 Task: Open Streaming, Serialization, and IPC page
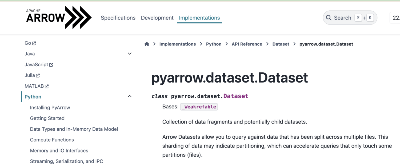click(x=66, y=161)
